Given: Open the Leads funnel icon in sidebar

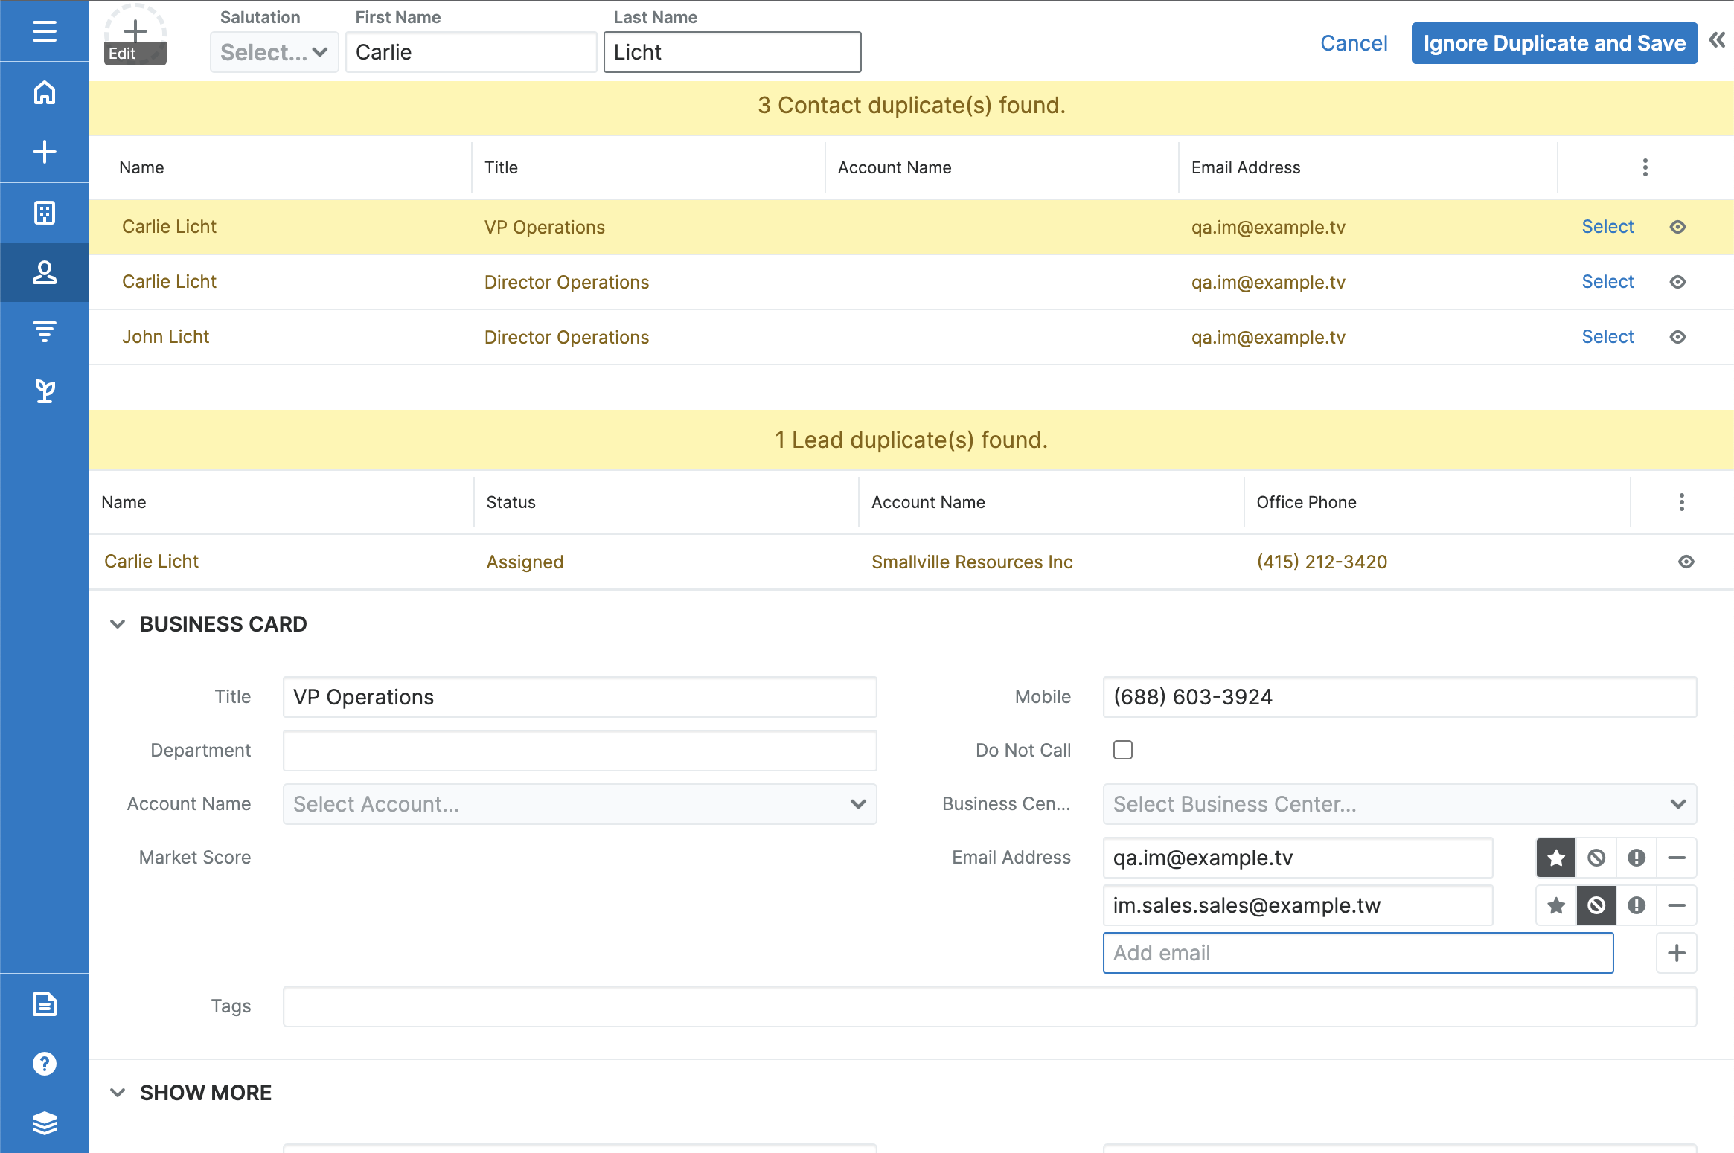Looking at the screenshot, I should [44, 332].
